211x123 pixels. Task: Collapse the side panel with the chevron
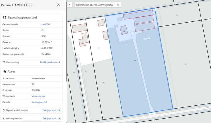click(70, 5)
